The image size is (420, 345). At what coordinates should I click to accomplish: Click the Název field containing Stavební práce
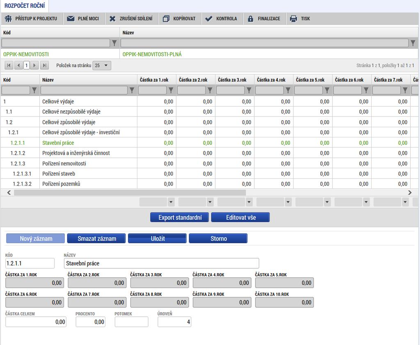click(x=162, y=263)
